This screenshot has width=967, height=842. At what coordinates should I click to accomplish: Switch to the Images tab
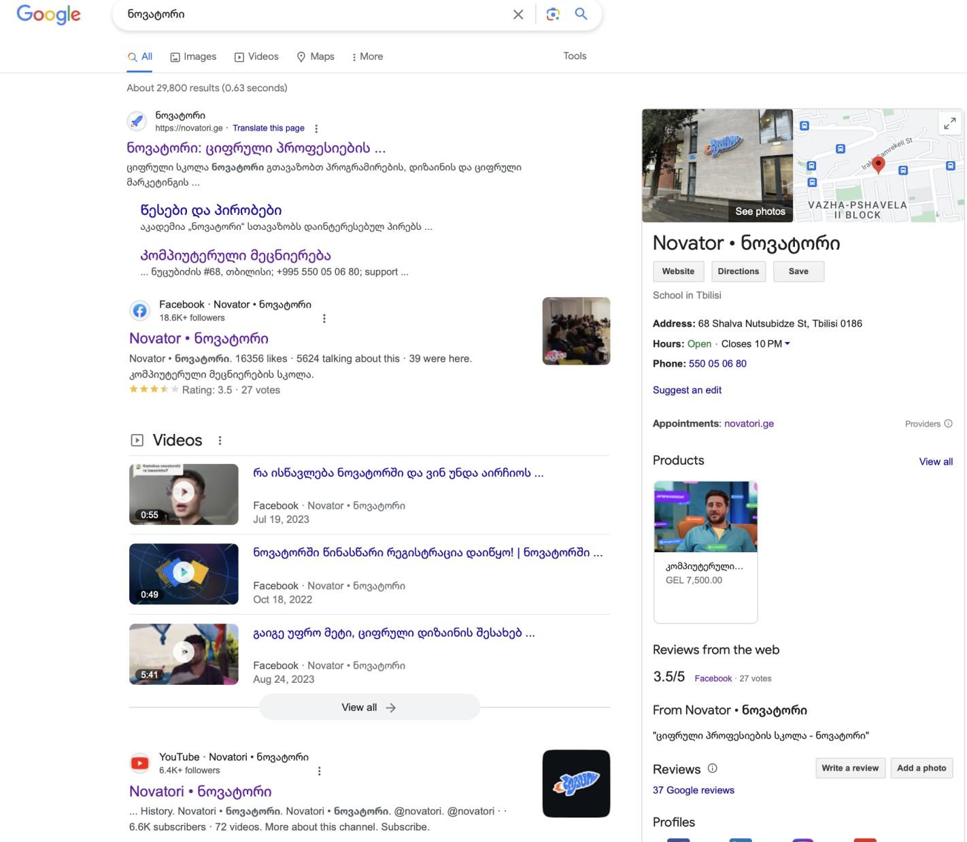coord(193,56)
